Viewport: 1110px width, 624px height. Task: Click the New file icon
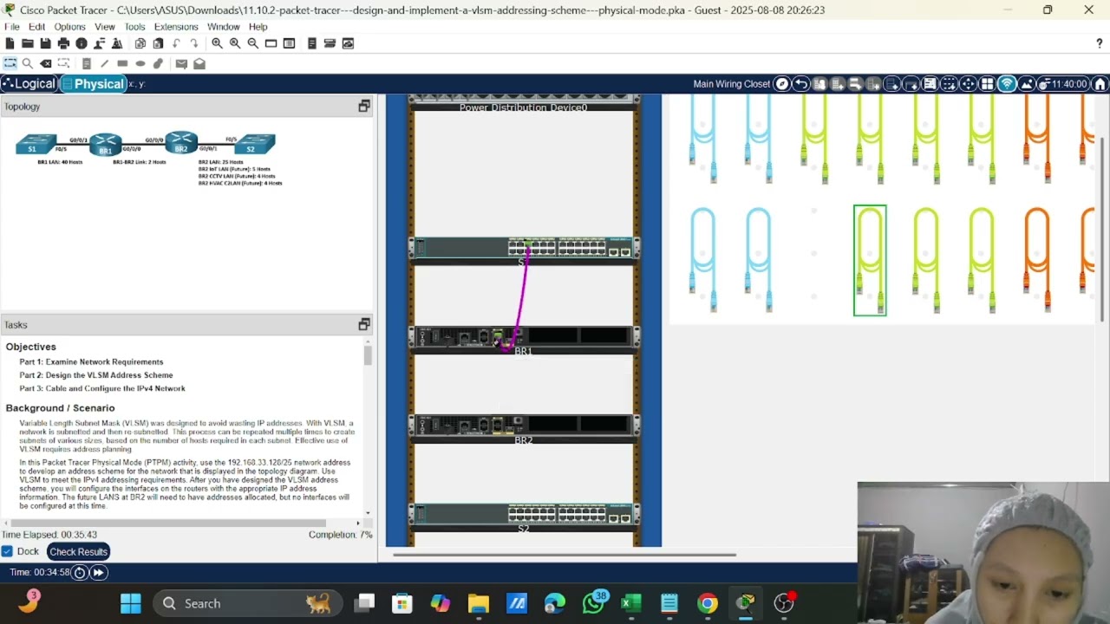point(10,43)
